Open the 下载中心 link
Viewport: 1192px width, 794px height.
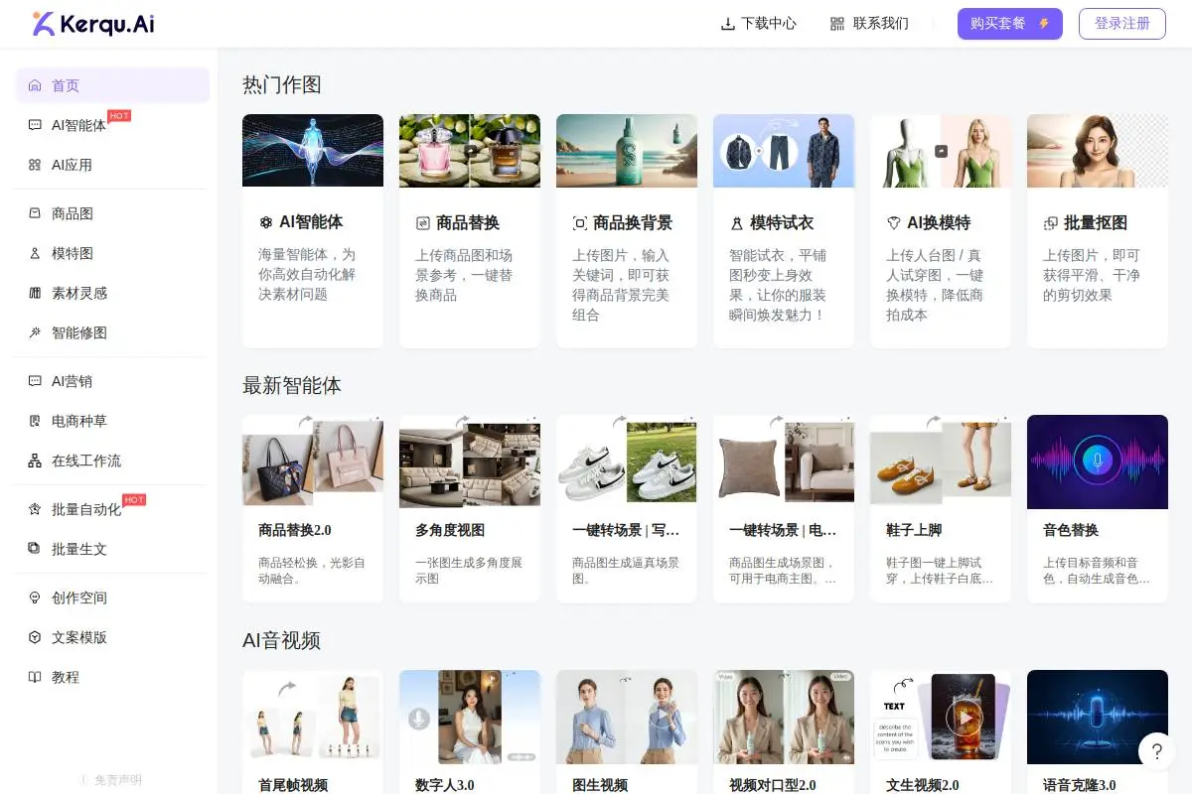(759, 24)
